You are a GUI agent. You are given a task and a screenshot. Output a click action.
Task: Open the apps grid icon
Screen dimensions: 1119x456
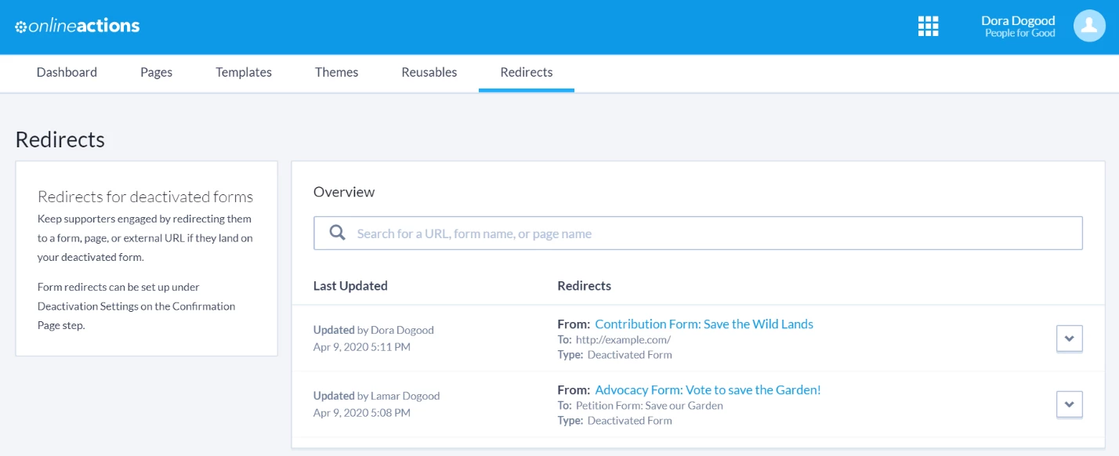point(928,26)
